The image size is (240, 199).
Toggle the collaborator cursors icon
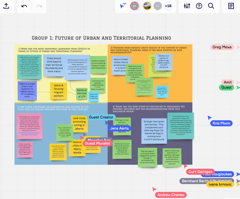pyautogui.click(x=123, y=6)
